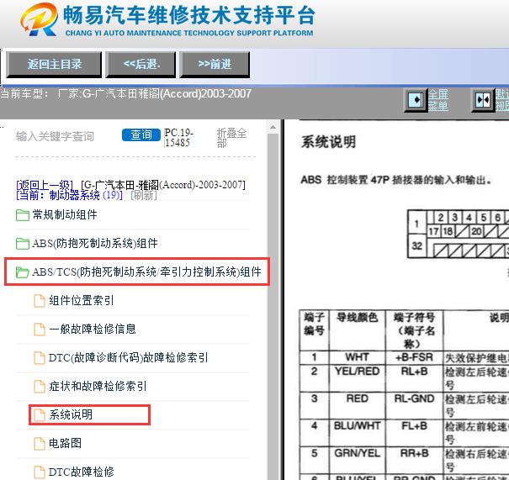Click the YEL/RED wire color cell
This screenshot has width=509, height=480.
357,377
